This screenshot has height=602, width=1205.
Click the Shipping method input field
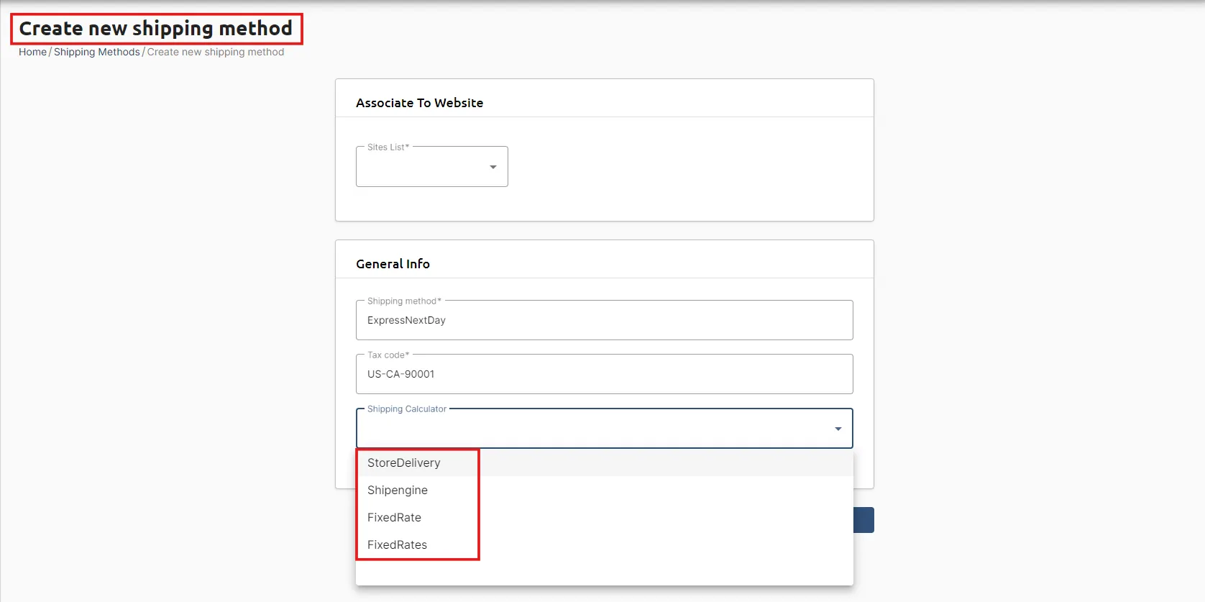604,320
